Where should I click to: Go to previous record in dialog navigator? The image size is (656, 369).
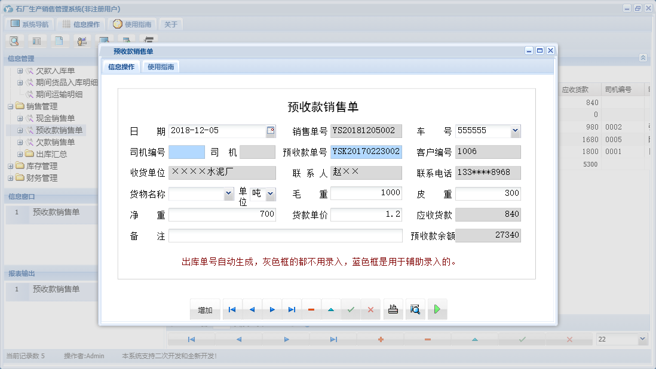(x=252, y=310)
